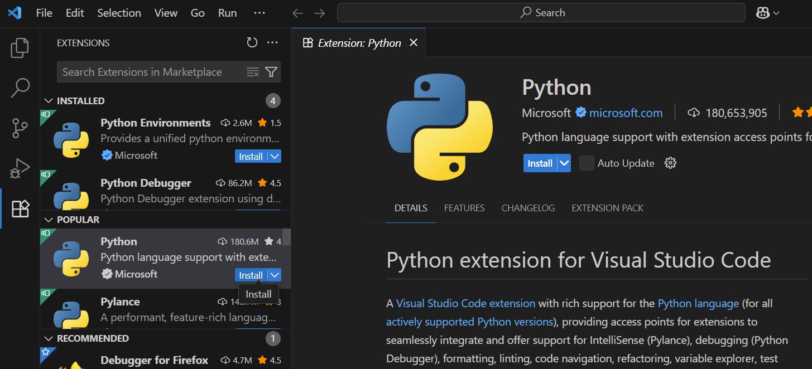Open the Edit menu
The width and height of the screenshot is (812, 369).
click(75, 13)
